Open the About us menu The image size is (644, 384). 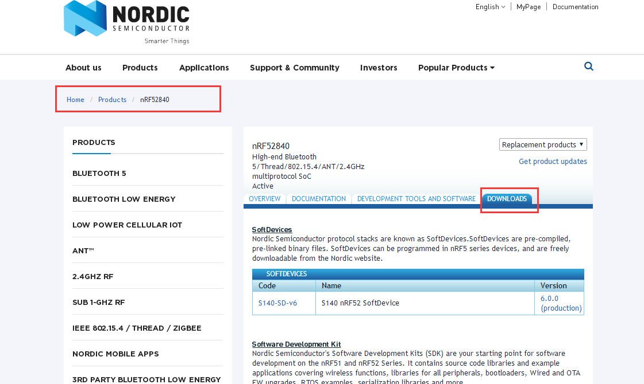click(83, 68)
